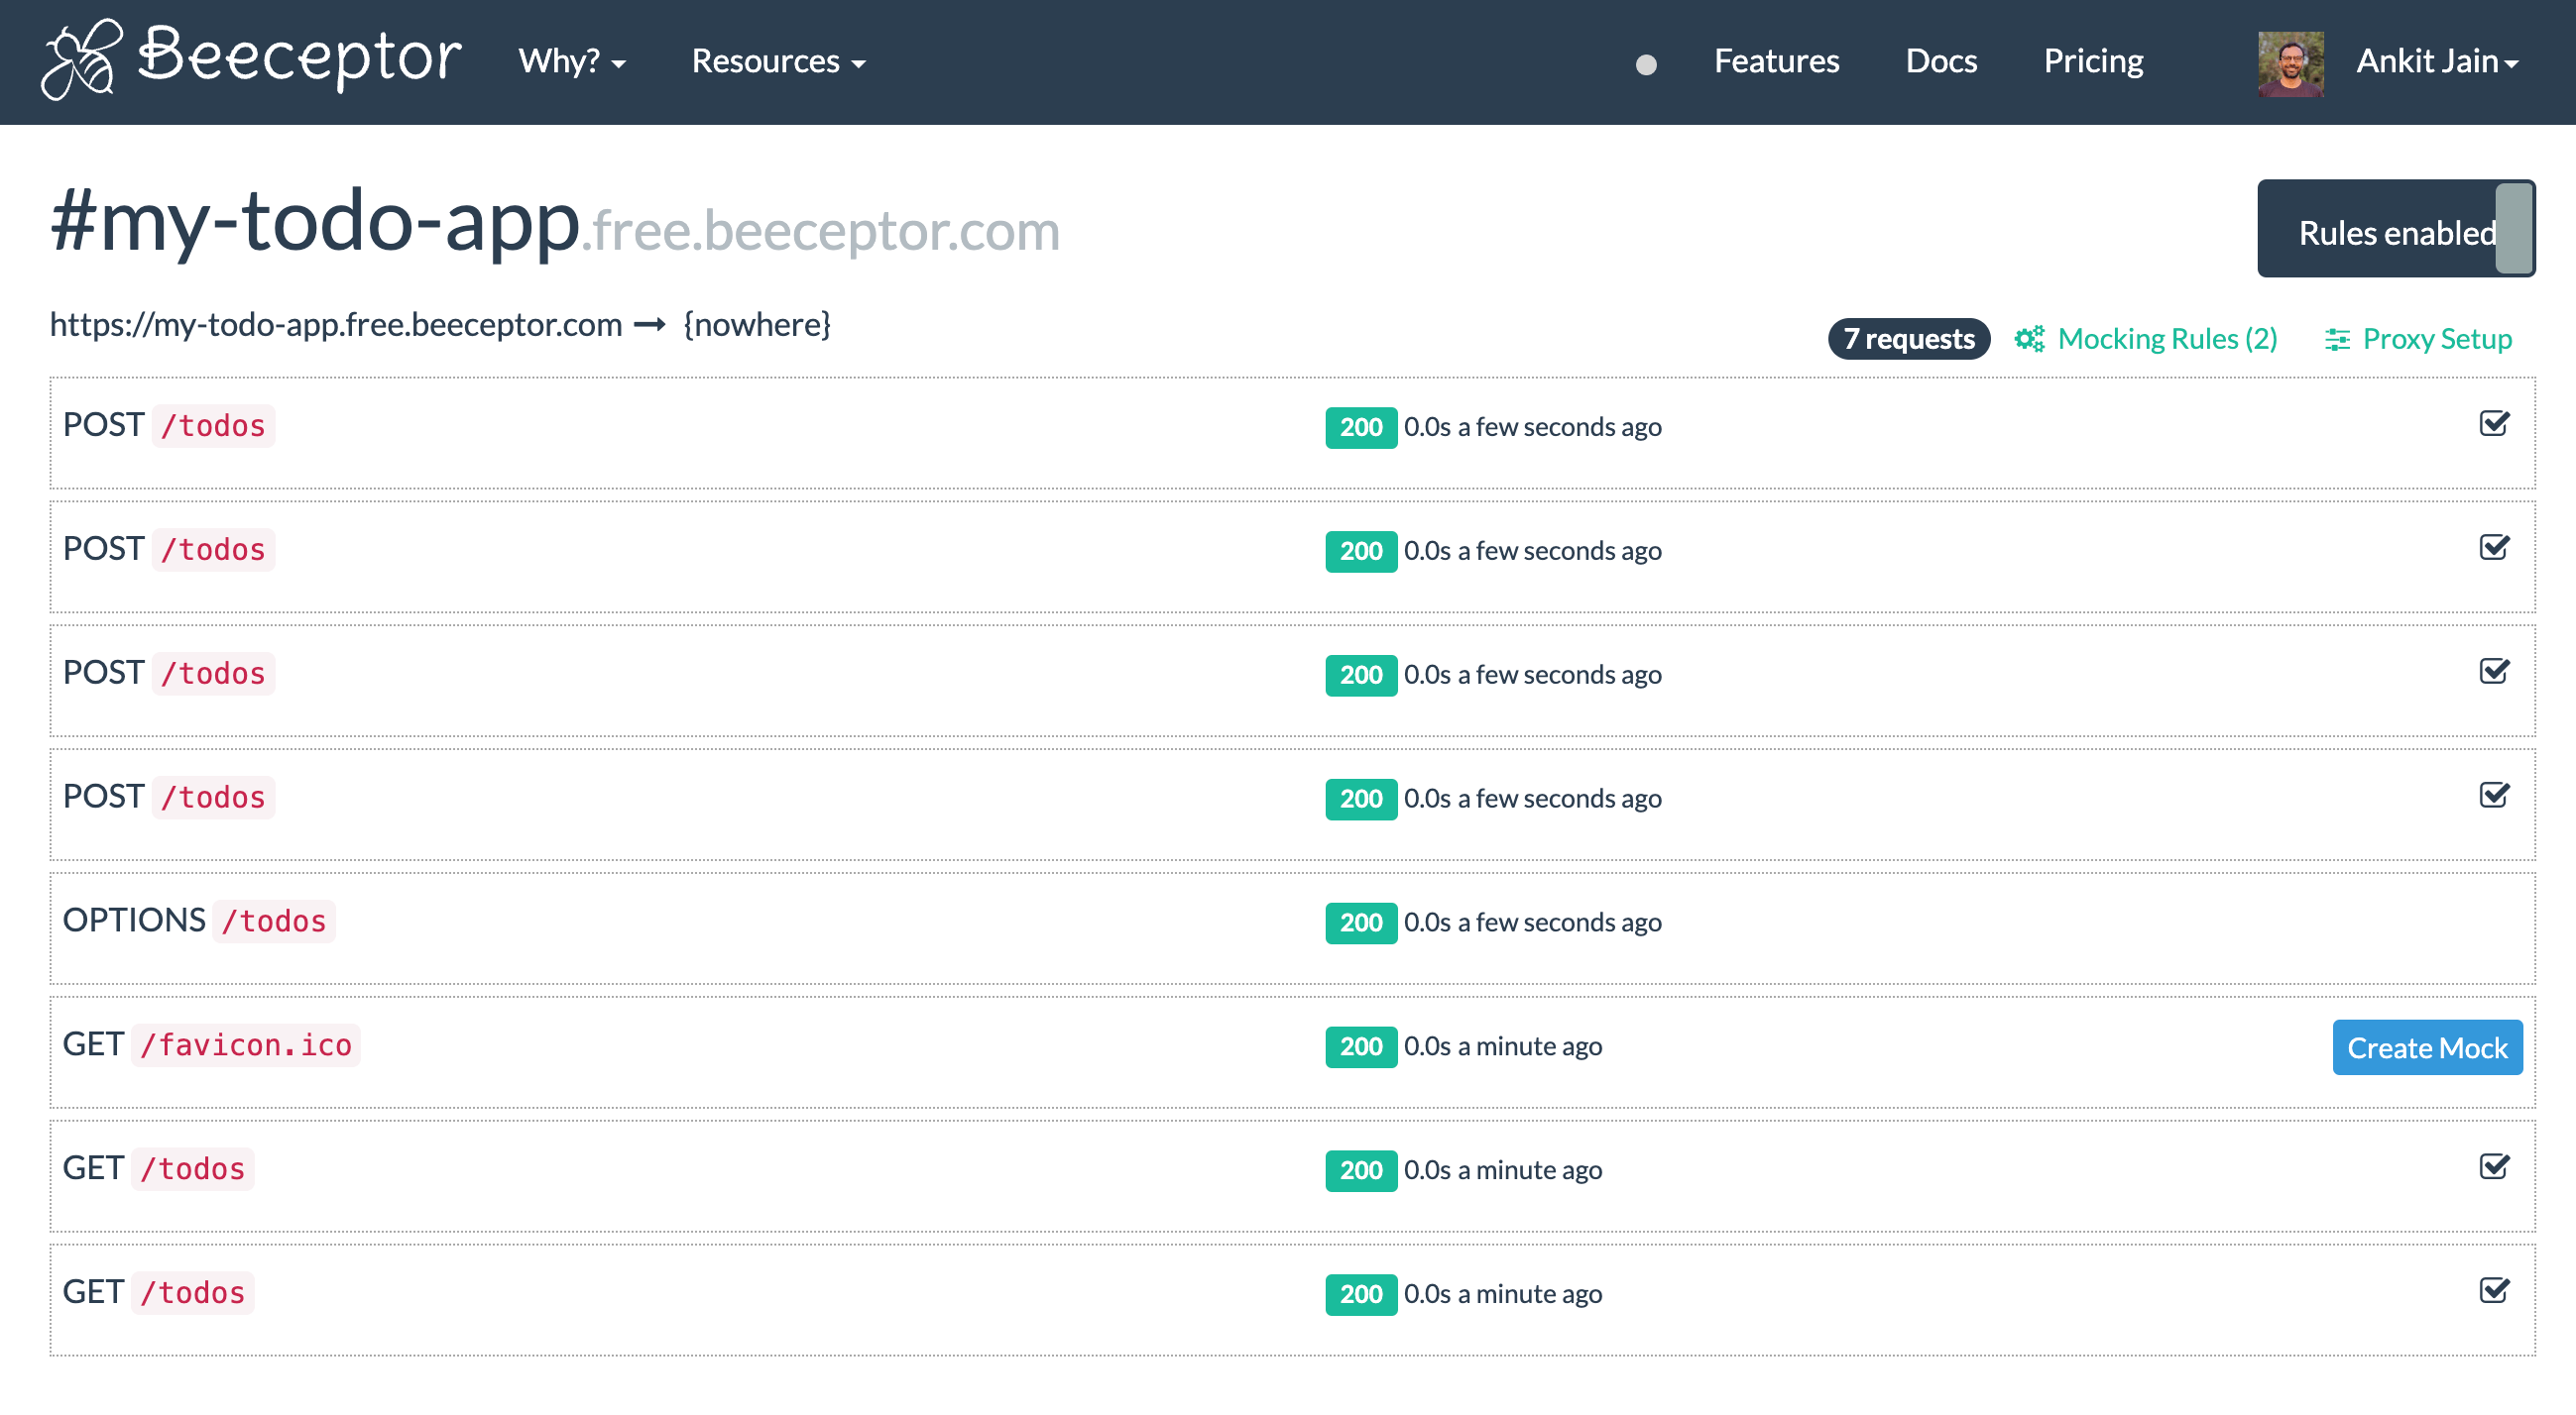Click the arrow between endpoint URL and {nowhere}

(x=651, y=324)
